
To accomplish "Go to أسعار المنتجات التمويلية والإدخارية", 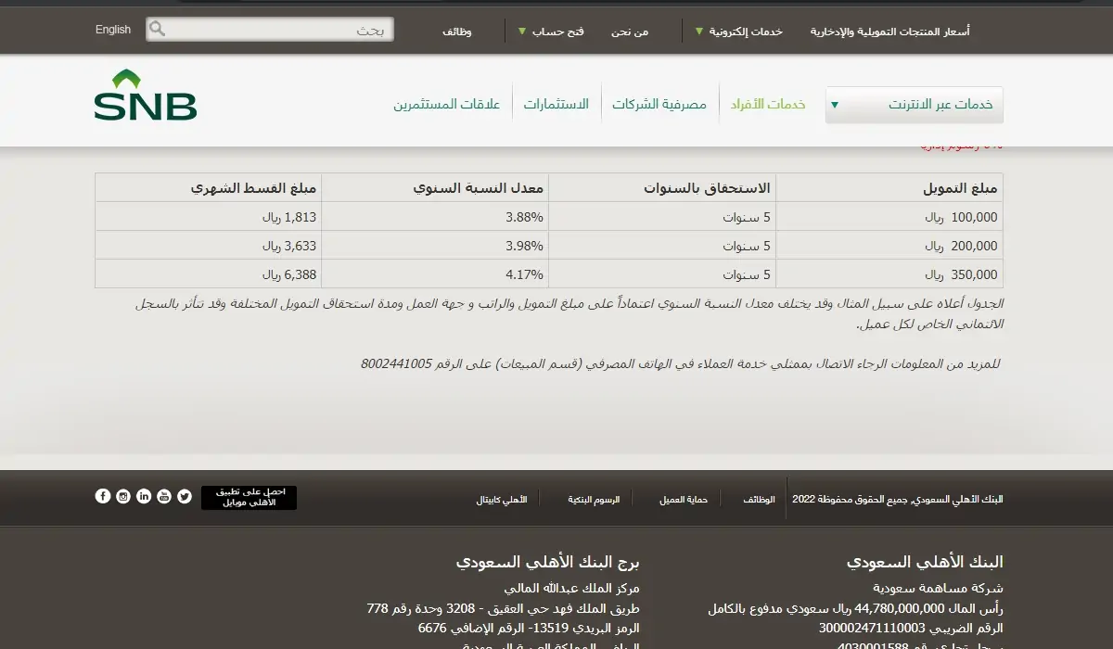I will (890, 32).
